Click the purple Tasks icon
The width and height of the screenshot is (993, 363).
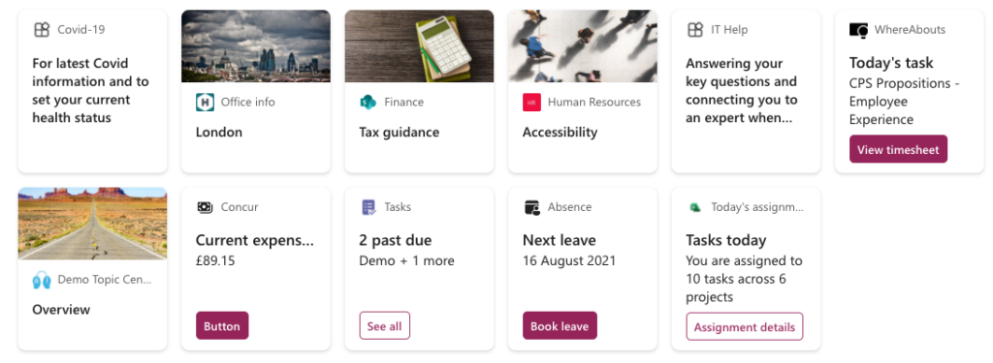(368, 207)
